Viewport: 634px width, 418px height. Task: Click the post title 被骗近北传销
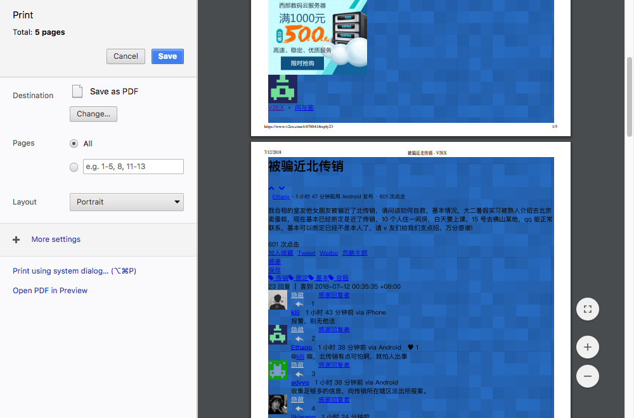tap(306, 167)
